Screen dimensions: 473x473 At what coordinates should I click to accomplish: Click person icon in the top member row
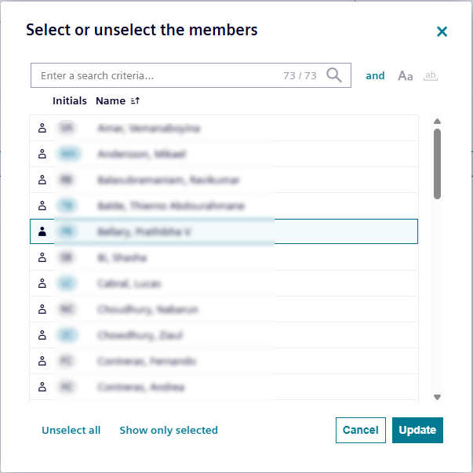(42, 129)
